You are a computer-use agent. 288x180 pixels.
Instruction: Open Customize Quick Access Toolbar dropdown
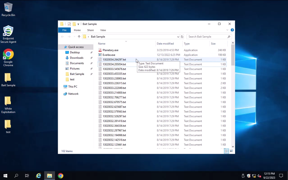78,24
